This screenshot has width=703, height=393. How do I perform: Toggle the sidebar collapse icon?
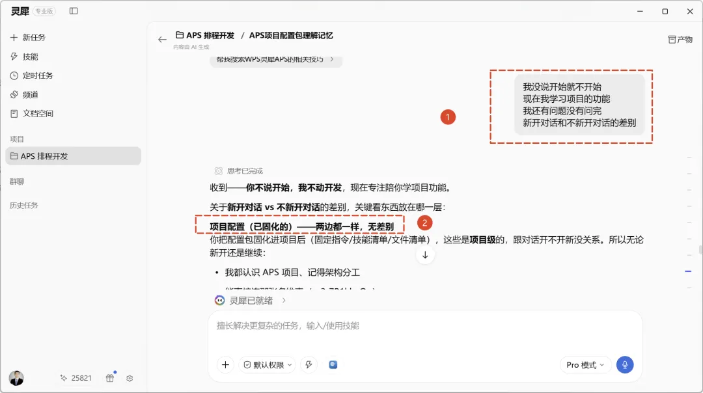[74, 11]
